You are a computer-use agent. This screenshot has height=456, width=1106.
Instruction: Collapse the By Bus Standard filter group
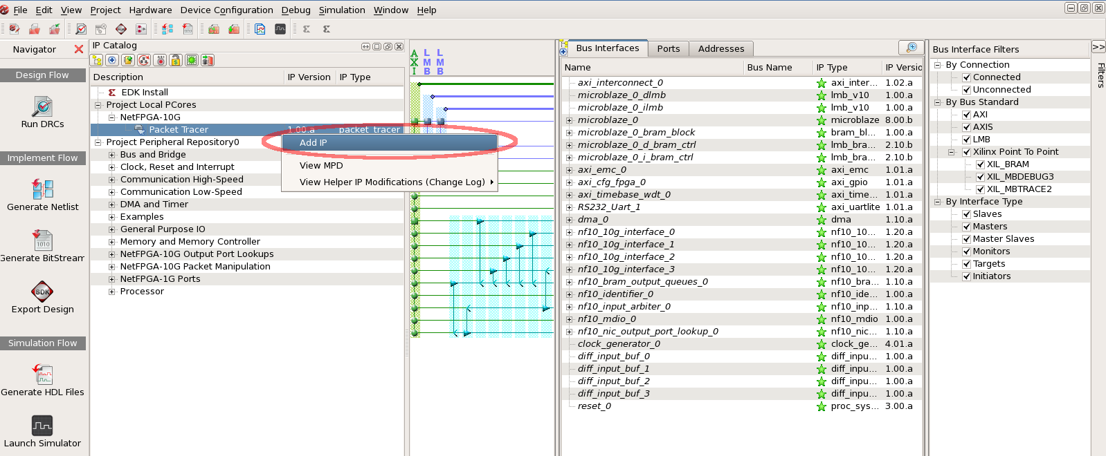(938, 102)
